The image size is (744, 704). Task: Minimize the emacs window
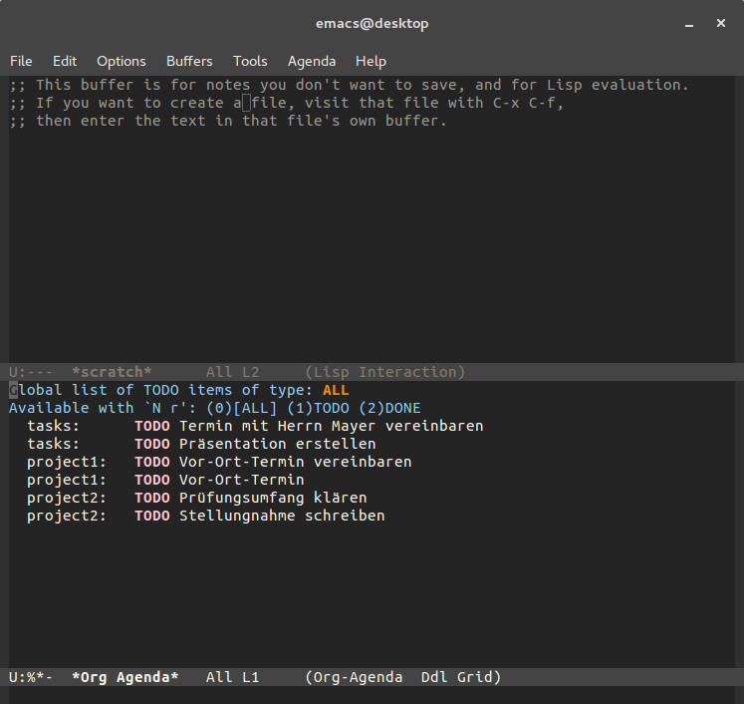(689, 24)
